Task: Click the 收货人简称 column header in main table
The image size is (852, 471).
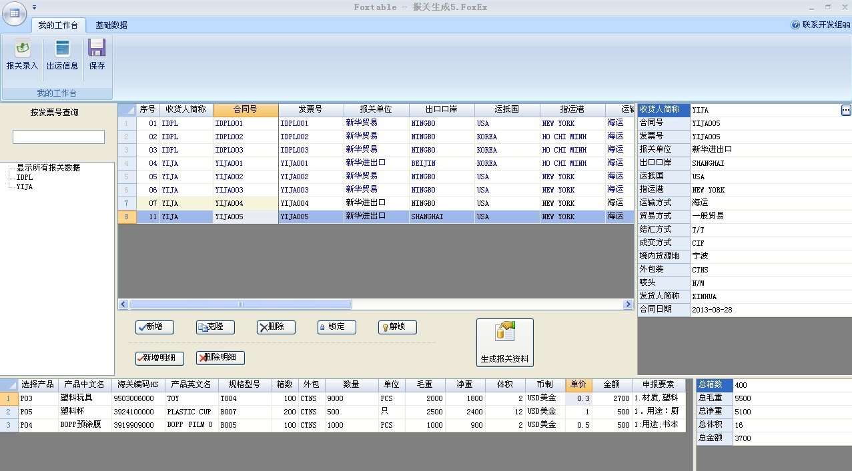Action: (186, 110)
